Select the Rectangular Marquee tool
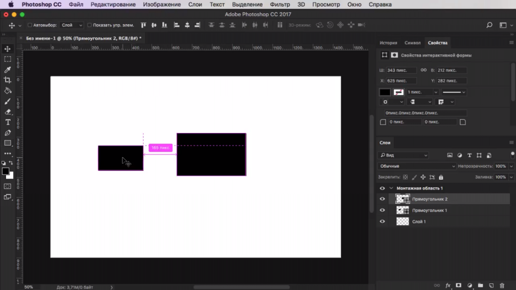The width and height of the screenshot is (516, 290). [8, 59]
